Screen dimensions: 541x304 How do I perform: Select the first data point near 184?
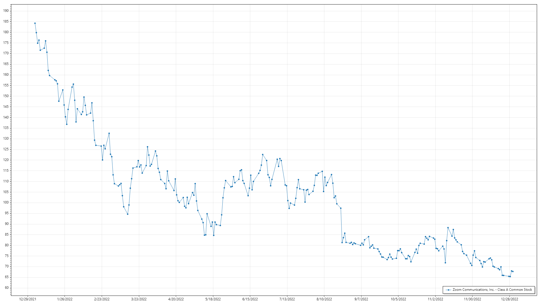point(35,23)
